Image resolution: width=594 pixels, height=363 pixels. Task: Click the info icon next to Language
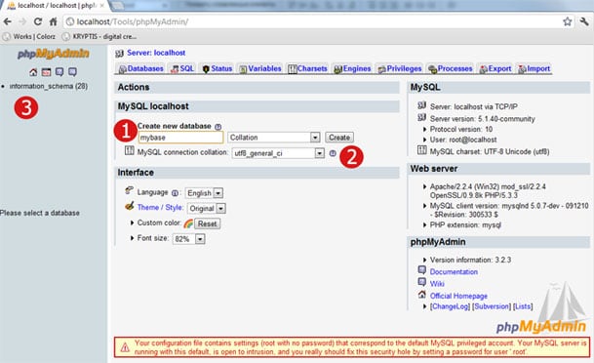(x=175, y=193)
